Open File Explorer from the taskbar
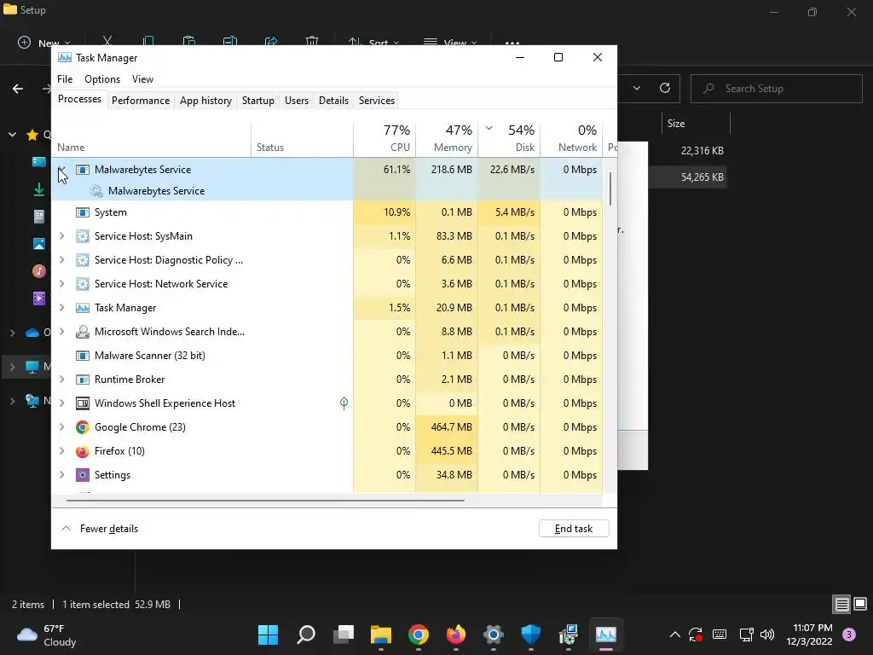The height and width of the screenshot is (655, 873). coord(381,635)
